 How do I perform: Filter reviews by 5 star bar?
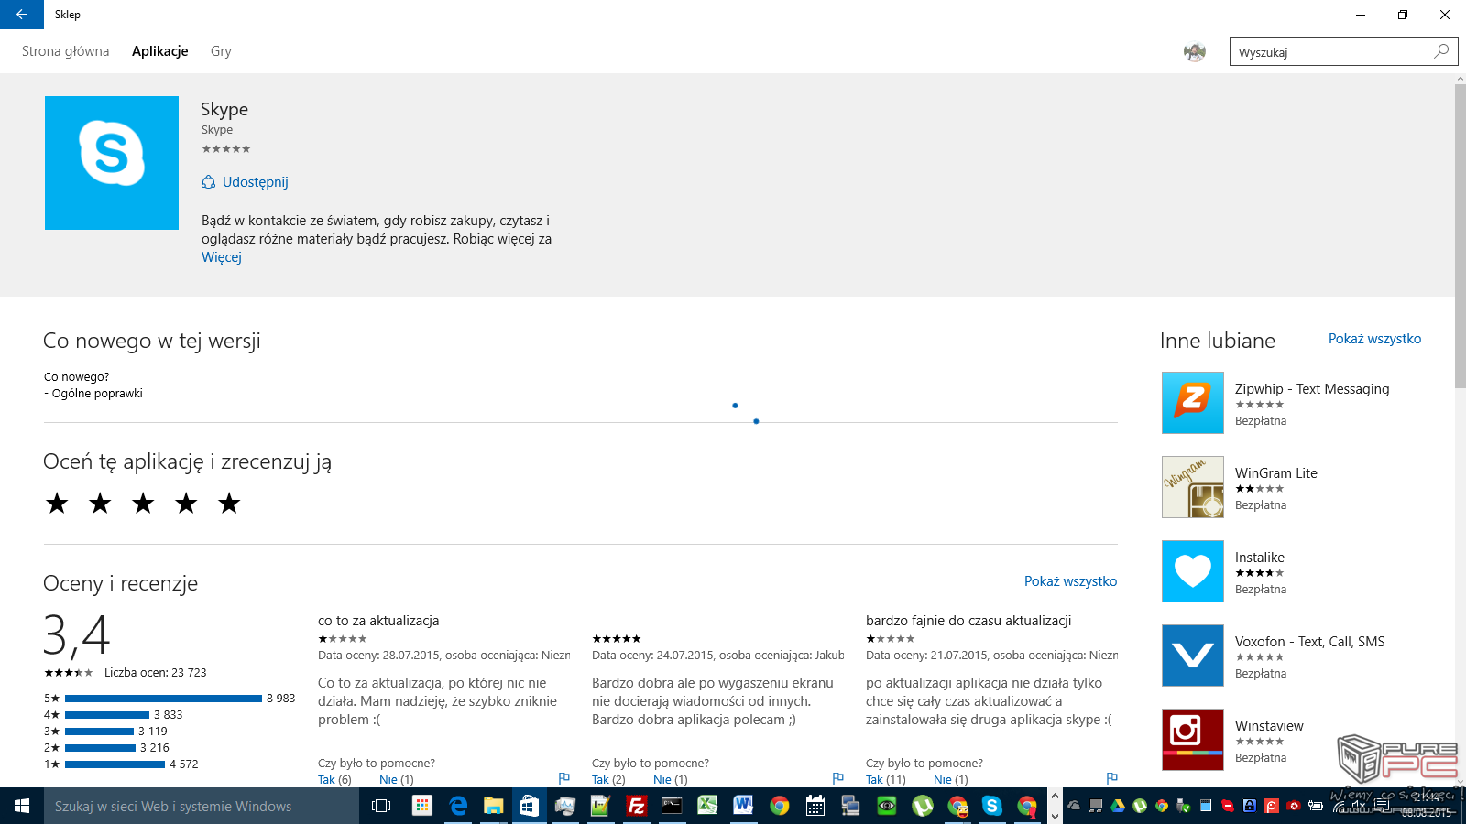[x=163, y=699]
